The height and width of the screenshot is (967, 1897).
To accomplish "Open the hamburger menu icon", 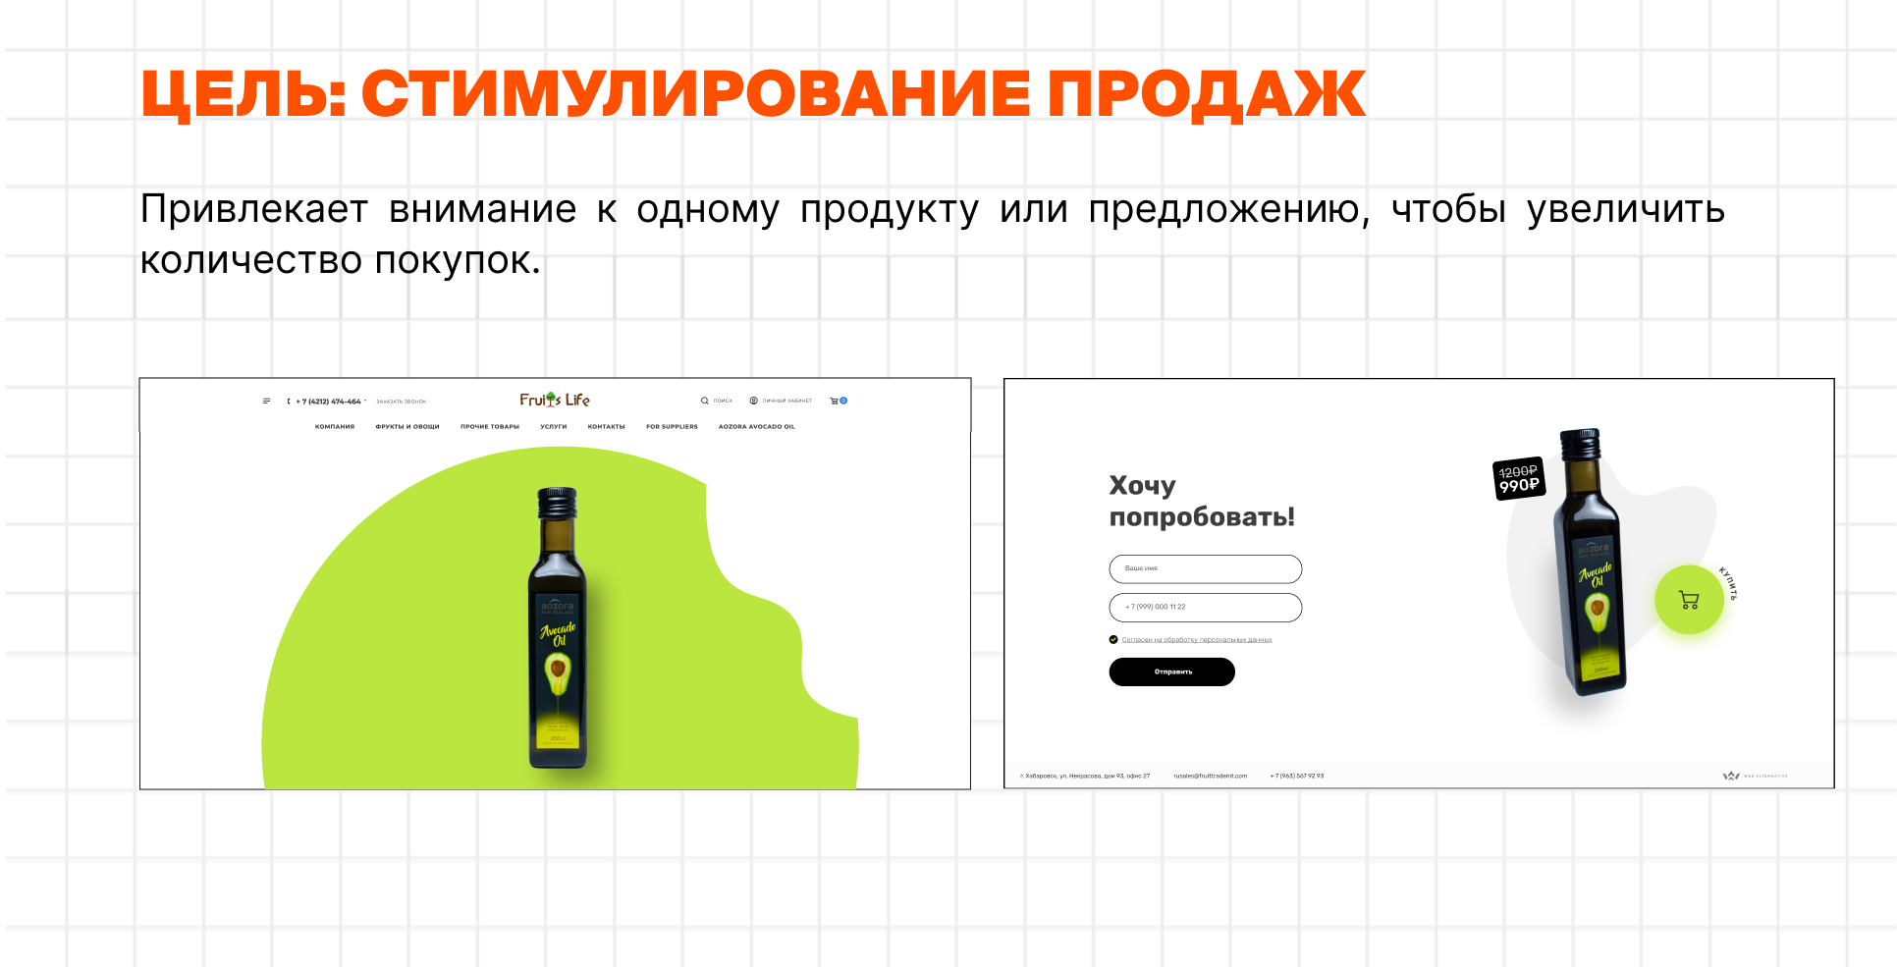I will click(266, 401).
